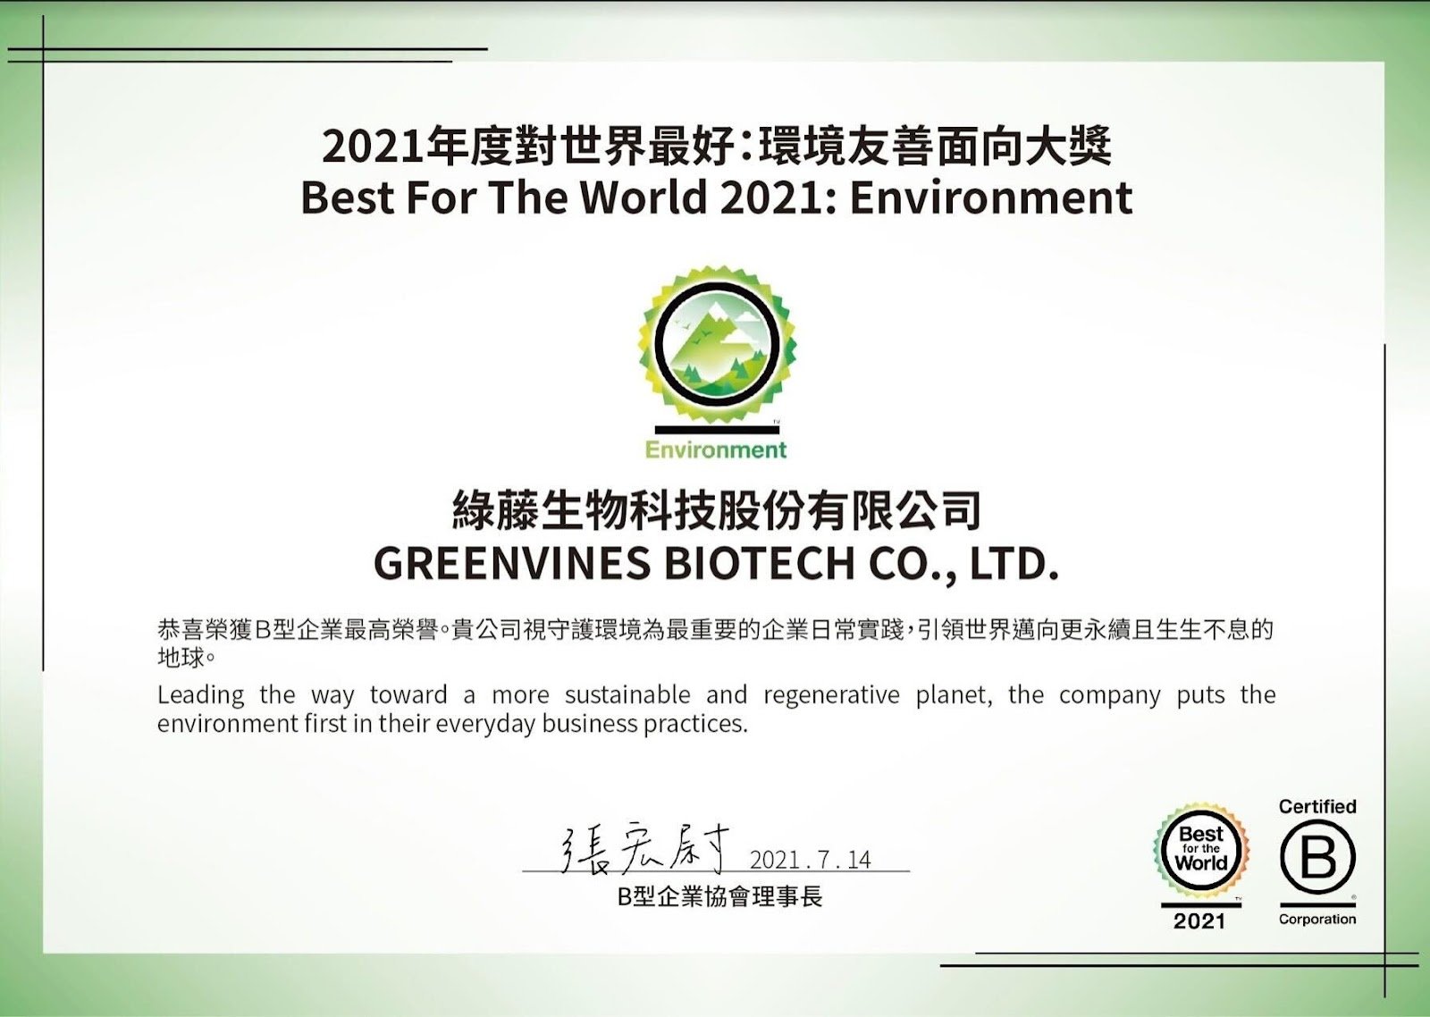Click the green Environment mountain badge

(x=716, y=344)
